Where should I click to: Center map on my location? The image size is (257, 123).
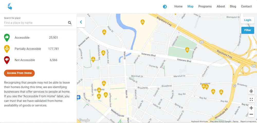[x=251, y=91]
